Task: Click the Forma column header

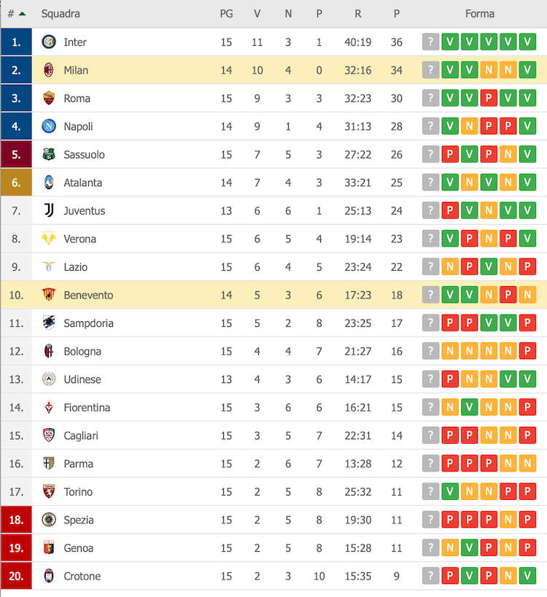Action: point(479,14)
